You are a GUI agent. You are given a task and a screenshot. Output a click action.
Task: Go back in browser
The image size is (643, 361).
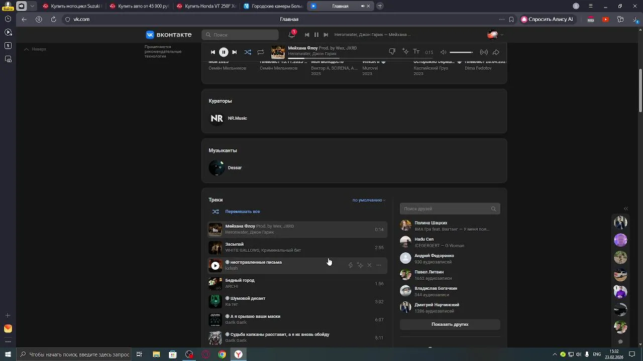point(24,19)
